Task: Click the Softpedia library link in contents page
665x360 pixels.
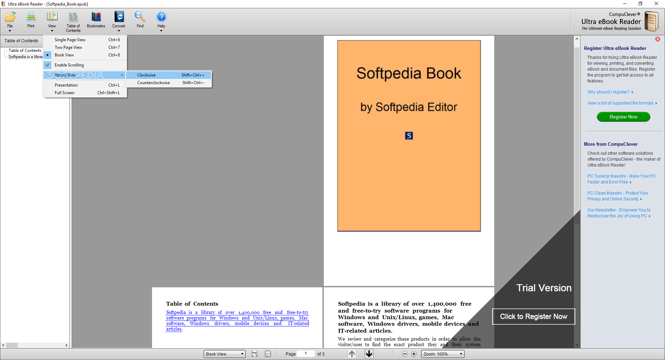Action: [x=238, y=321]
